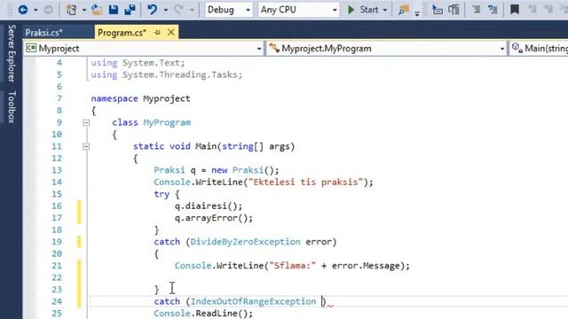Viewport: 568px width, 319px height.
Task: Click the namespace keyword on line 7
Action: (x=114, y=98)
